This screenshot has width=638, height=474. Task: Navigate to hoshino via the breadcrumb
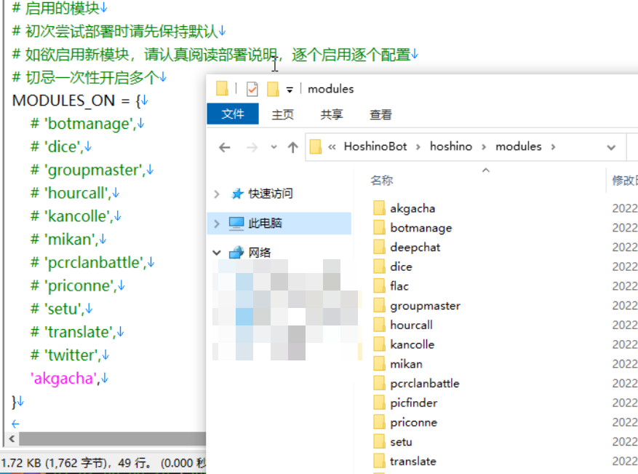[450, 146]
